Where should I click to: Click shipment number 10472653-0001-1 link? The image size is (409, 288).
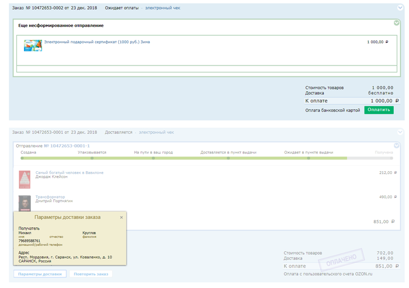coord(67,145)
